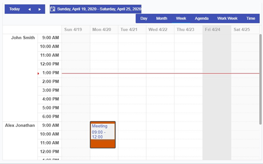The width and height of the screenshot is (263, 164).
Task: Select the John Smith resource label
Action: point(23,38)
